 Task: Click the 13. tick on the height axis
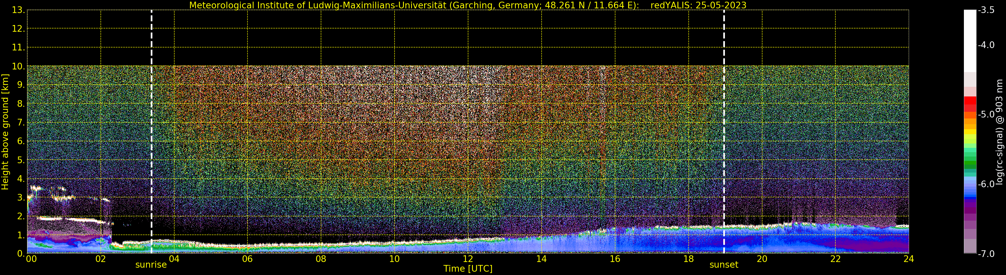point(18,10)
